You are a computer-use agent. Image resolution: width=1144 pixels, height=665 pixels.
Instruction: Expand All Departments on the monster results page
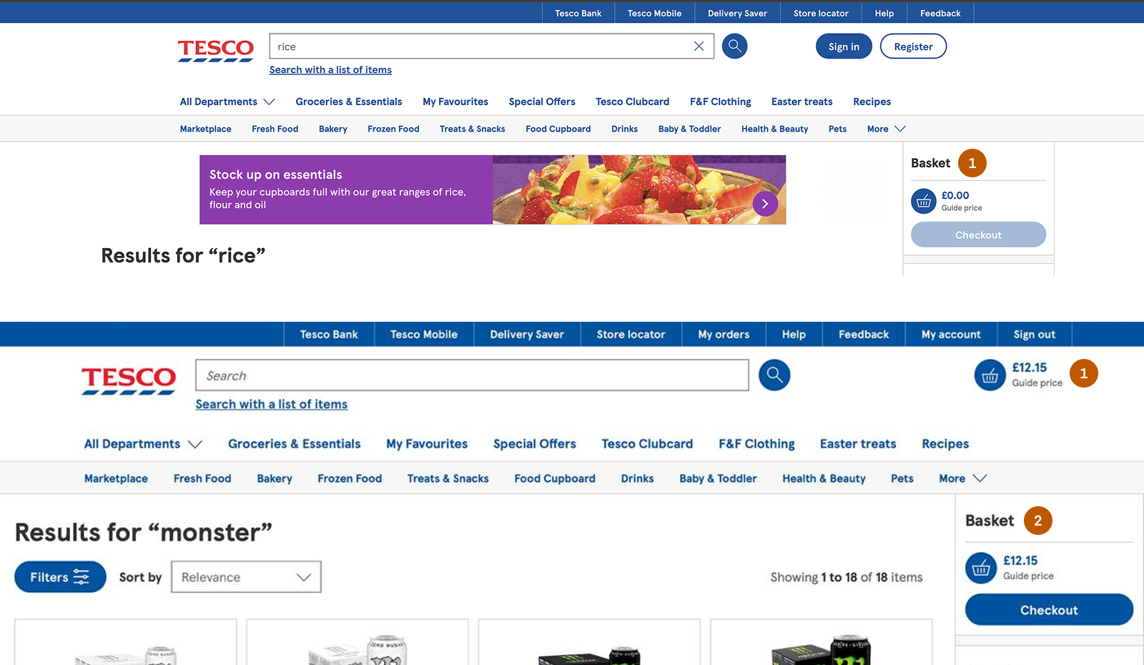pyautogui.click(x=143, y=444)
